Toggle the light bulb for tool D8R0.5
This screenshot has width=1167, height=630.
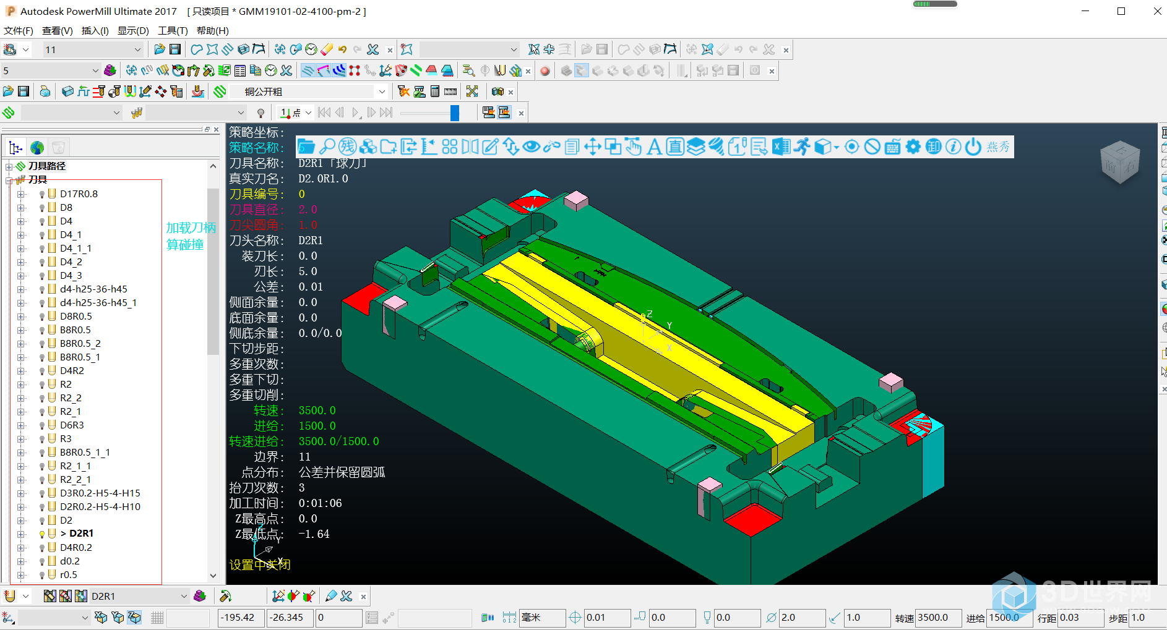pyautogui.click(x=42, y=317)
